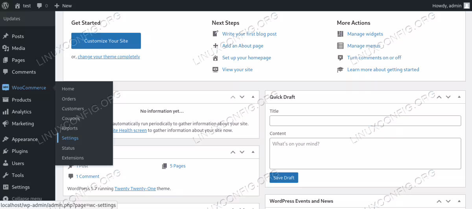Click the Comments icon in sidebar
This screenshot has height=209, width=472.
[6, 72]
